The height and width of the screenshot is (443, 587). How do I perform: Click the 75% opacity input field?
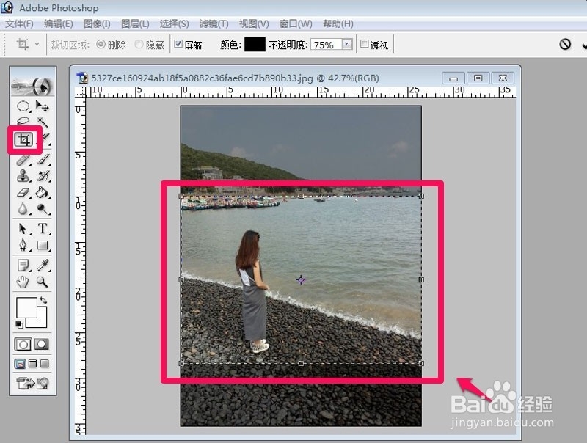[x=326, y=45]
